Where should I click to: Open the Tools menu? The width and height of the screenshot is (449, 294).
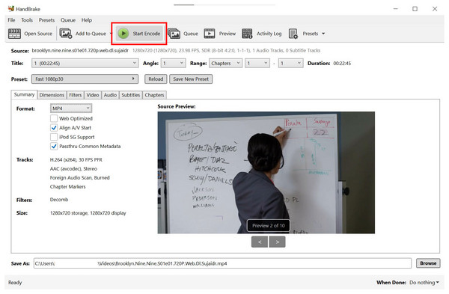27,20
